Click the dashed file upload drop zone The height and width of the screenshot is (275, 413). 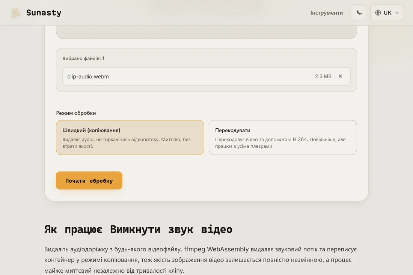point(206,32)
